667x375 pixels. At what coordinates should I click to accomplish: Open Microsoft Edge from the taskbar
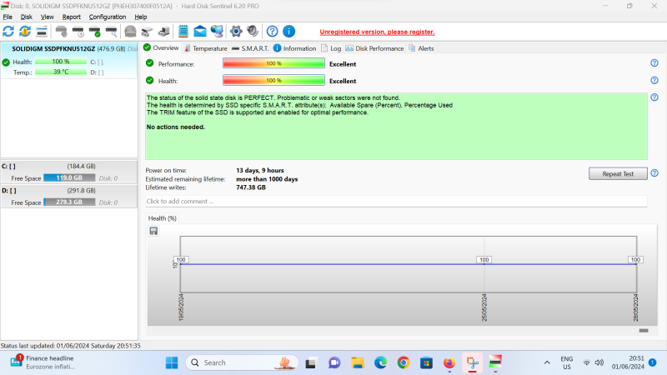(x=380, y=362)
